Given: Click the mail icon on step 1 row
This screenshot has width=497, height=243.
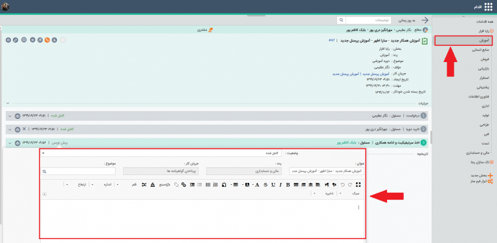Looking at the screenshot, I should point(17,116).
